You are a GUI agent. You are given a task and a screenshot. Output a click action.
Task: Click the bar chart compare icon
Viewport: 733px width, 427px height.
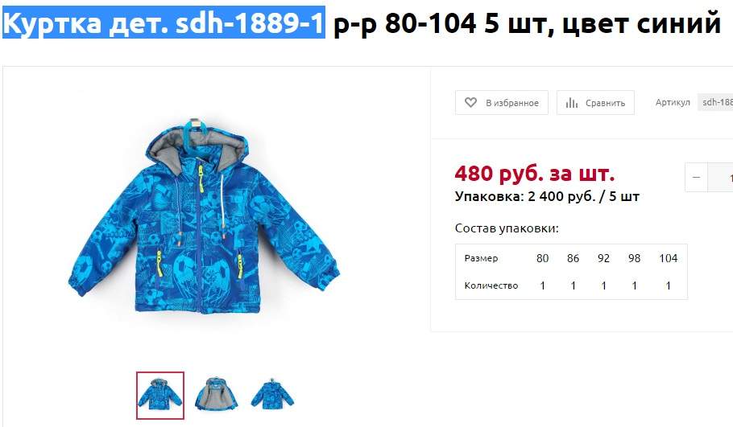571,103
